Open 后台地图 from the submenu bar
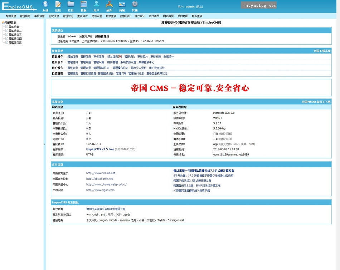340x270 pixels. tap(183, 16)
